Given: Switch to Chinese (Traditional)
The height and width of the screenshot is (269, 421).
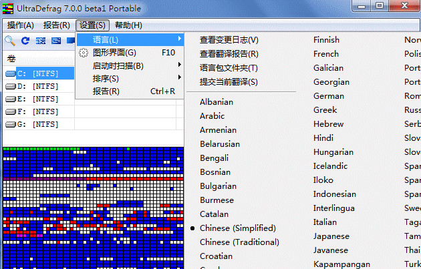Looking at the screenshot, I should point(239,242).
